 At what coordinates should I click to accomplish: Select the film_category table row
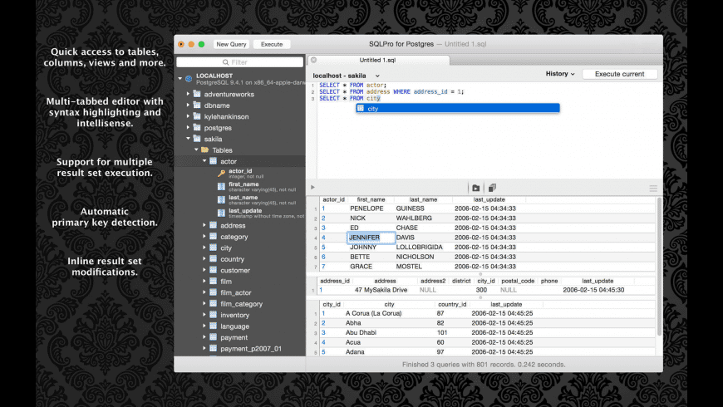click(240, 304)
